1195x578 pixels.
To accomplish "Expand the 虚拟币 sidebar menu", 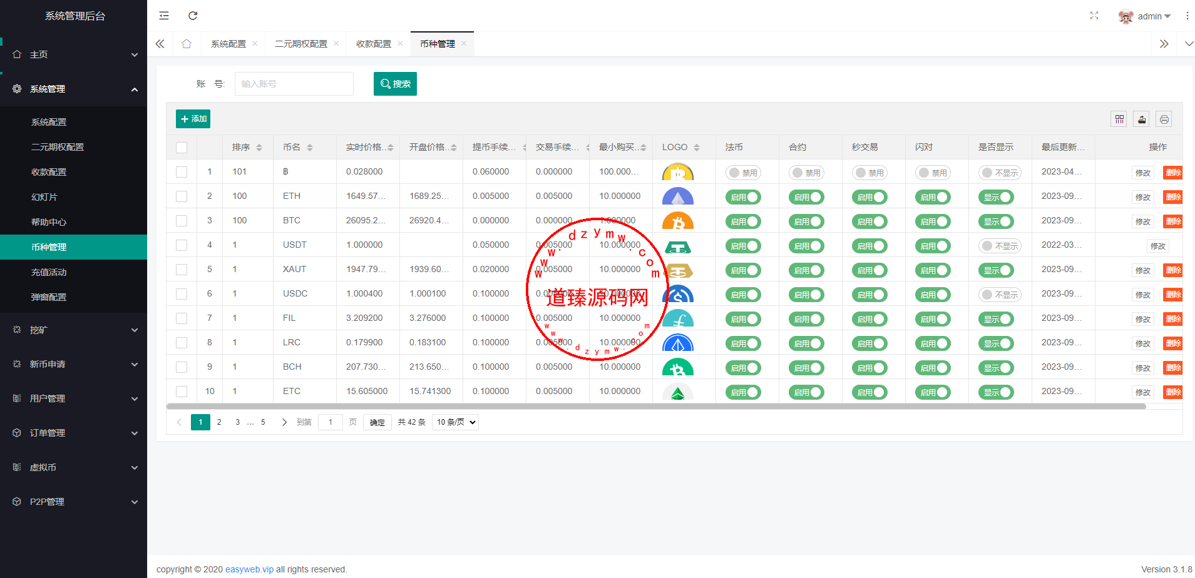I will coord(74,467).
